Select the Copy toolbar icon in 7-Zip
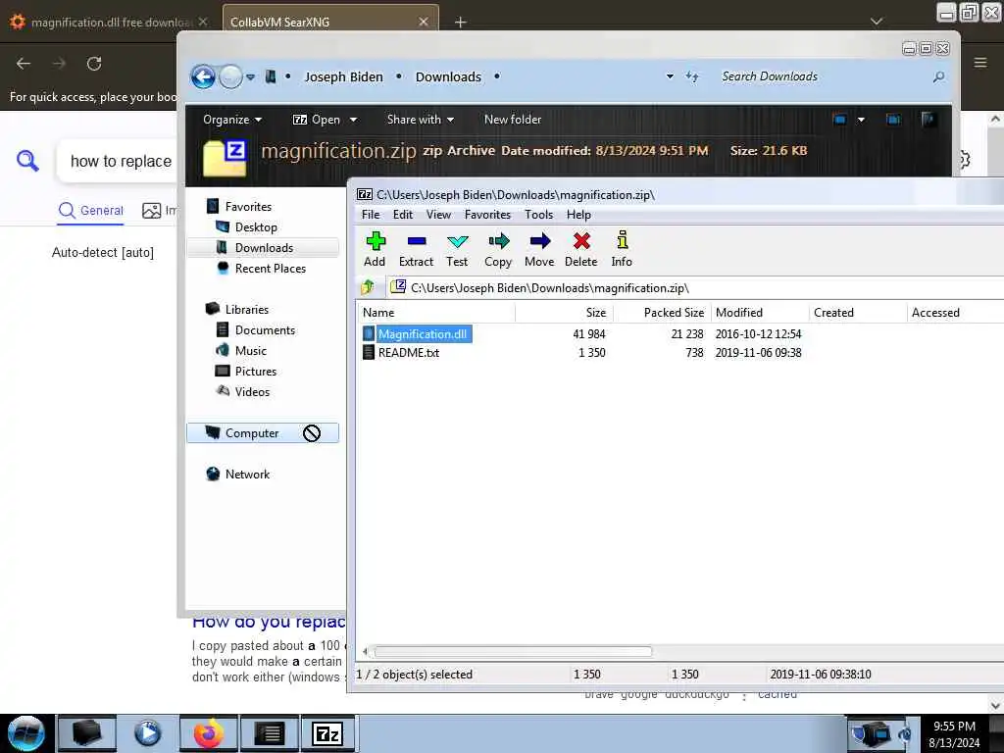The width and height of the screenshot is (1004, 753). point(498,249)
